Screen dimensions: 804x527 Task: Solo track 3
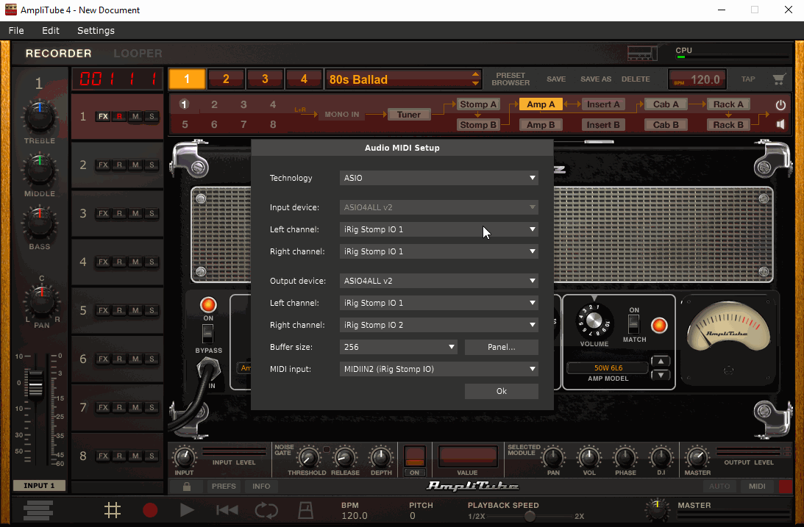(152, 214)
